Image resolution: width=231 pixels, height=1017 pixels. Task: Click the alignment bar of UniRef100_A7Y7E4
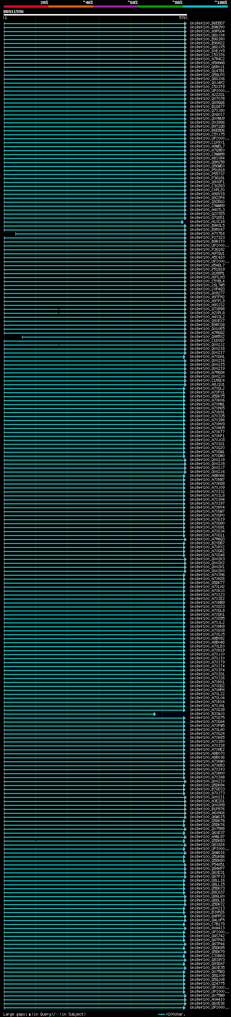[101, 234]
